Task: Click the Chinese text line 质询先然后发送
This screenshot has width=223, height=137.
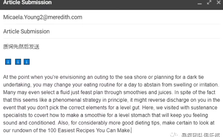Action: 21,46
